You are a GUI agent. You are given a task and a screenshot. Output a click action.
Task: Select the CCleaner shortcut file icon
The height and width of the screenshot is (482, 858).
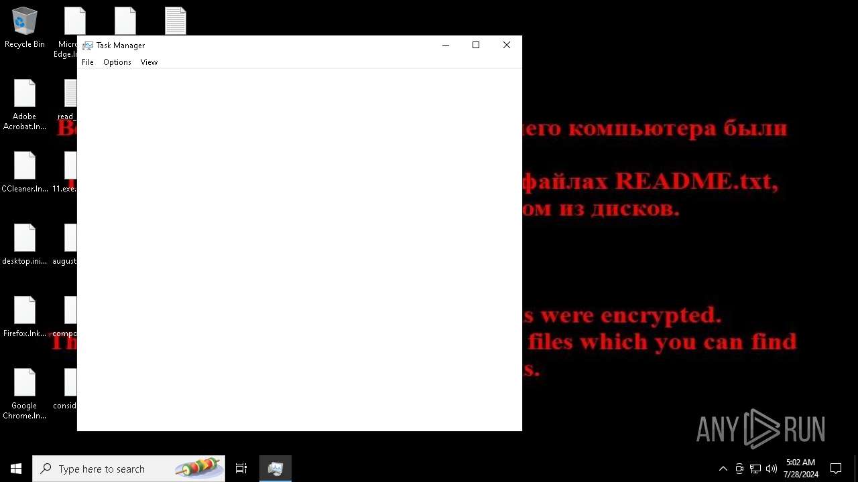pos(25,172)
